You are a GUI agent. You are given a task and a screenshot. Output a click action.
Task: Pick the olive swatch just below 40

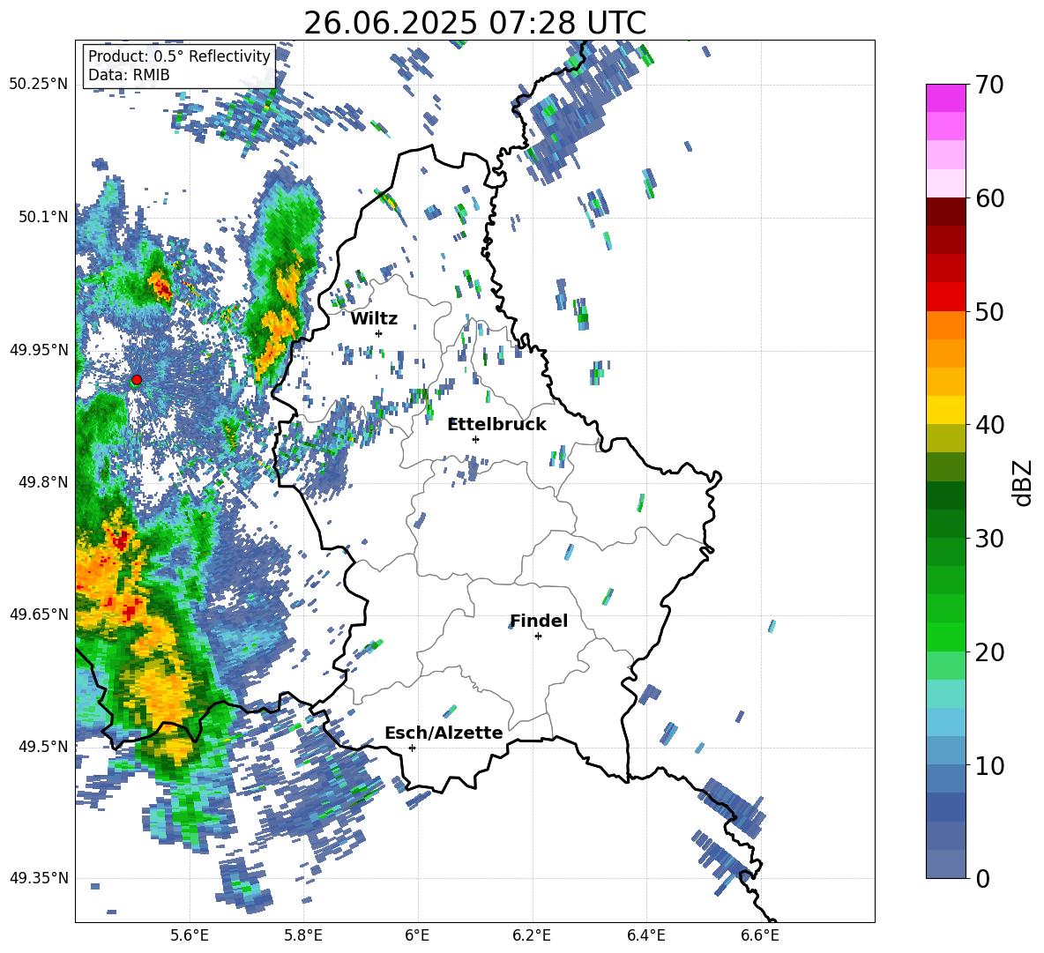945,438
